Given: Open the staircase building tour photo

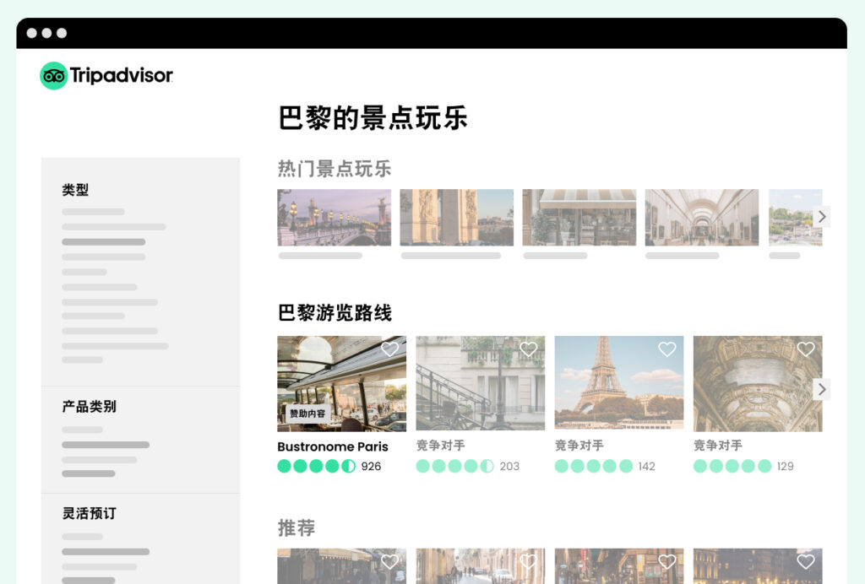Looking at the screenshot, I should (481, 383).
